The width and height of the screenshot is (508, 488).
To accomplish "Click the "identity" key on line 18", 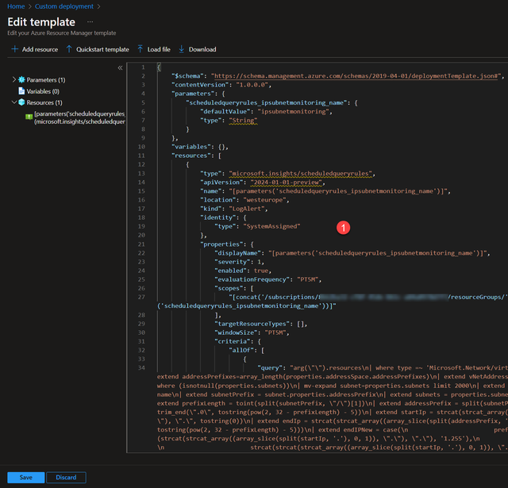I will [218, 217].
